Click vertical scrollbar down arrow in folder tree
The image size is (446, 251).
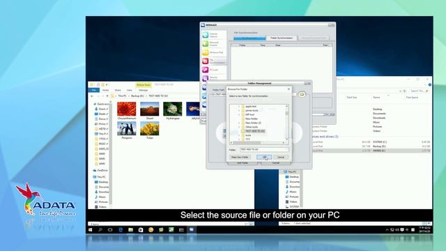click(286, 139)
